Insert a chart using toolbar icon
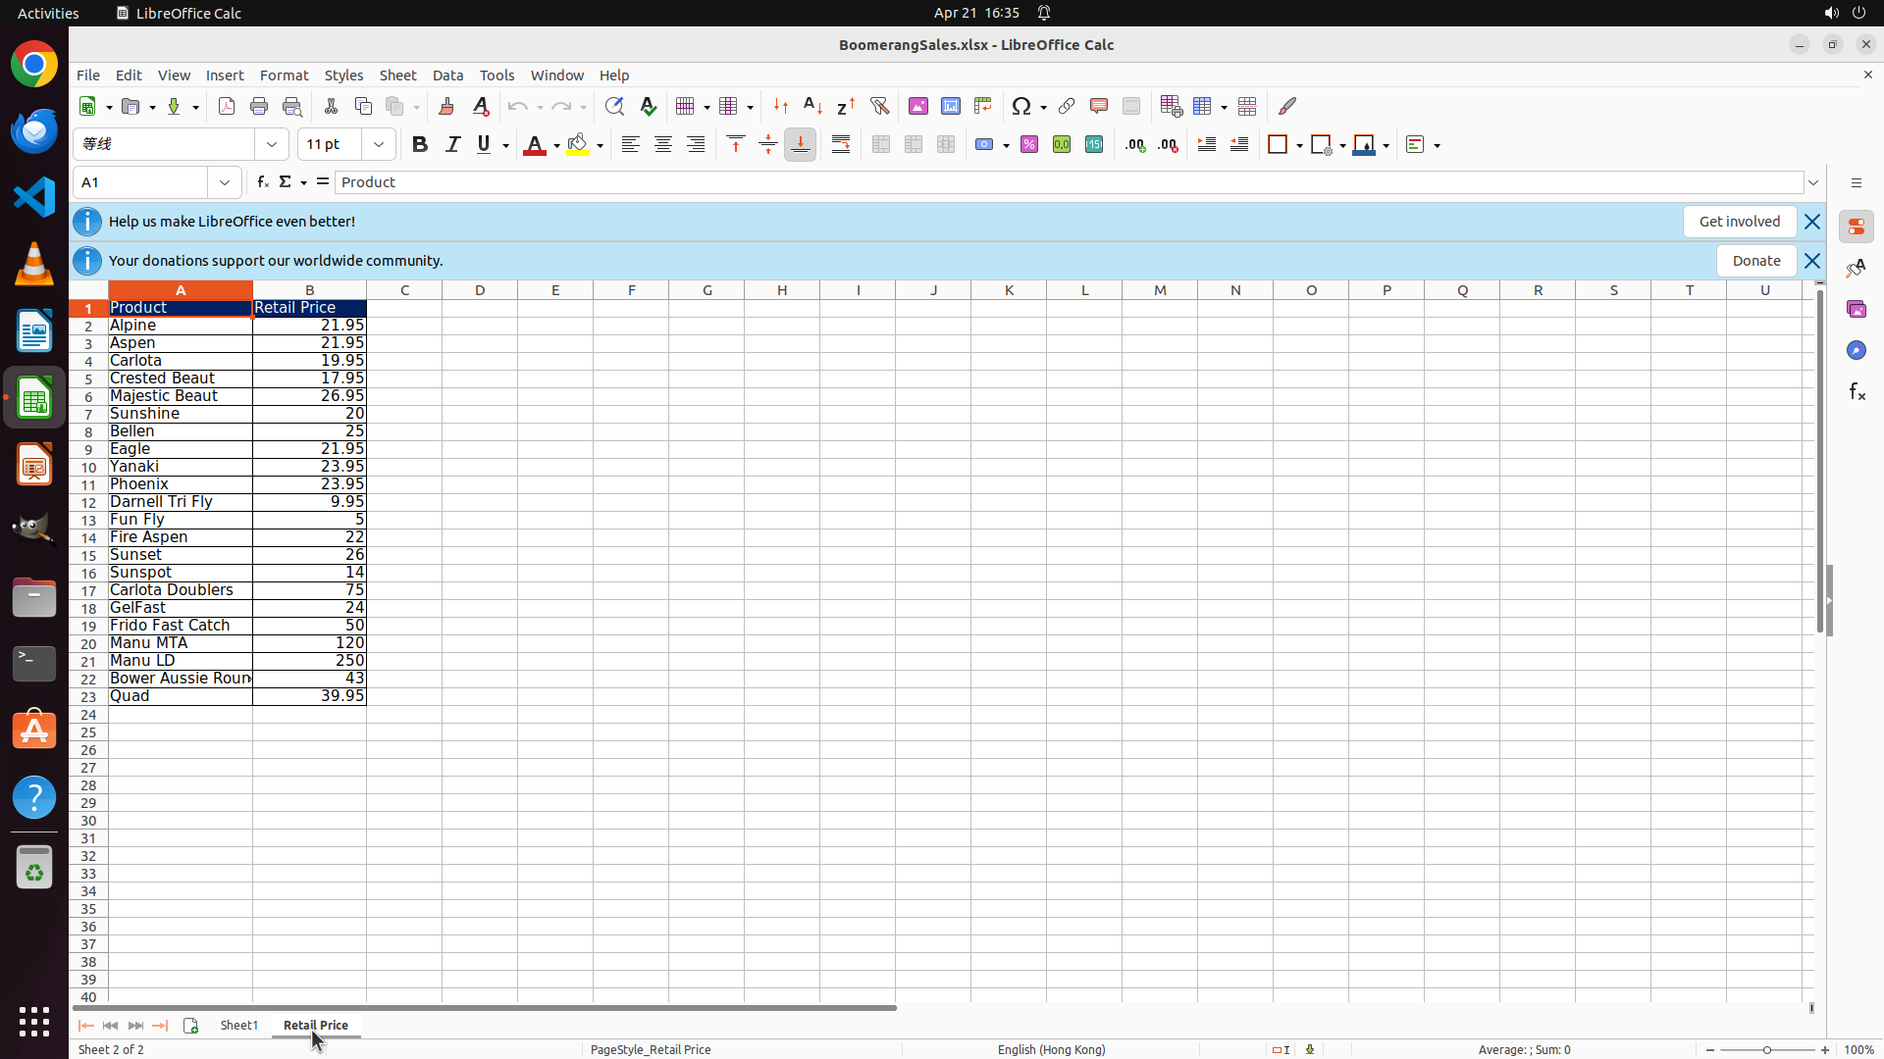This screenshot has height=1059, width=1884. pyautogui.click(x=950, y=107)
